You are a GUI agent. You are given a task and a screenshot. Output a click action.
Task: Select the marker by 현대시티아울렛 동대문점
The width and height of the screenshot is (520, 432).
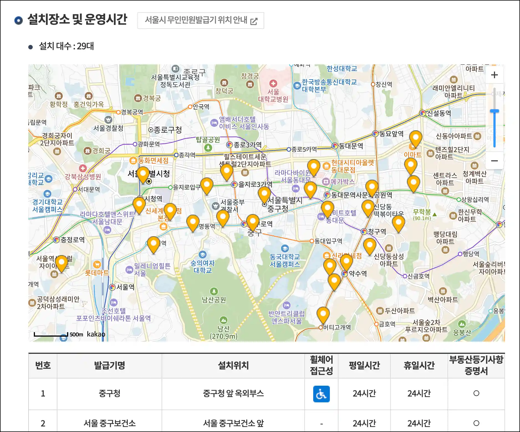pos(314,167)
